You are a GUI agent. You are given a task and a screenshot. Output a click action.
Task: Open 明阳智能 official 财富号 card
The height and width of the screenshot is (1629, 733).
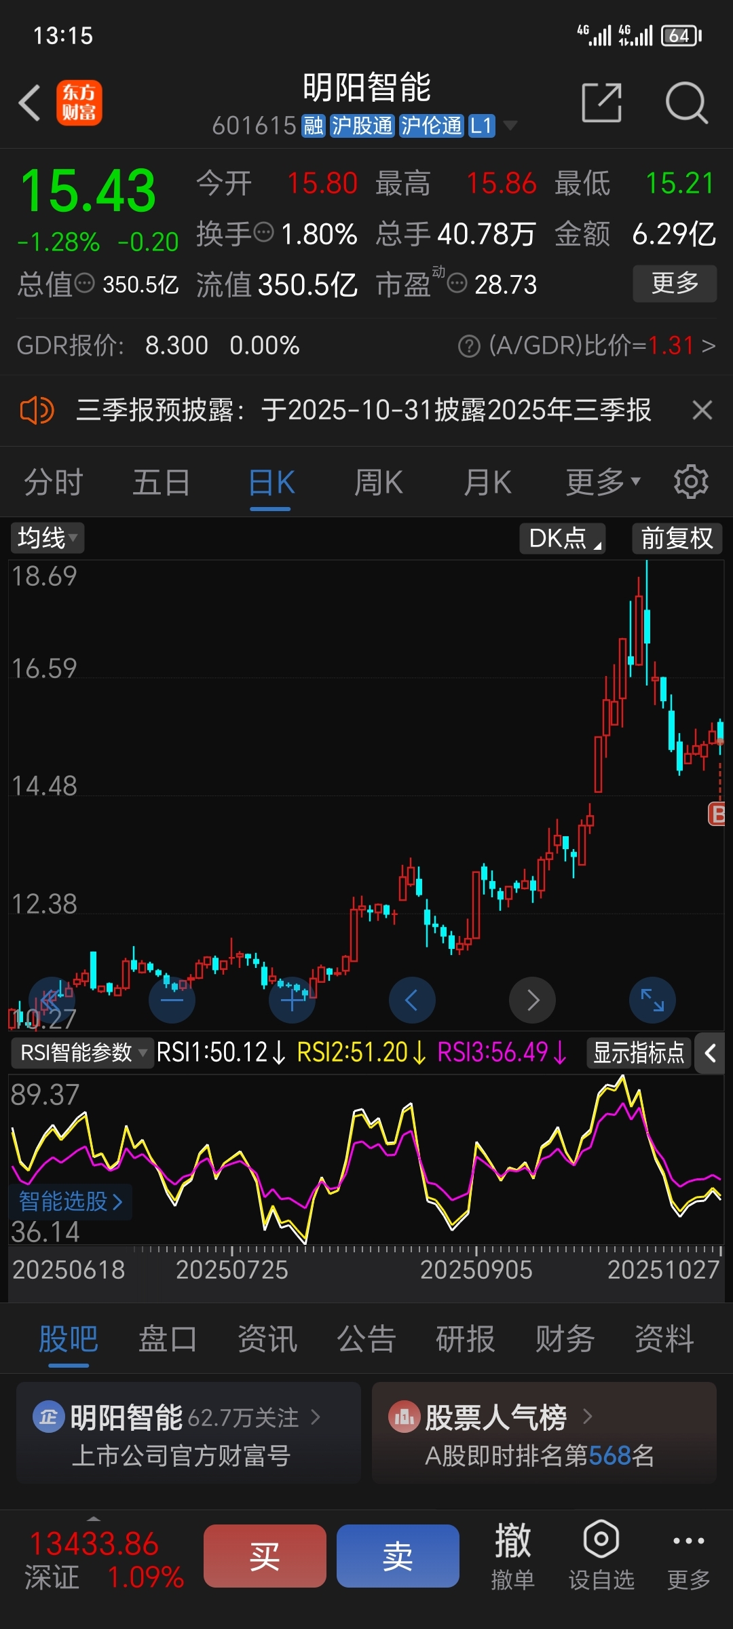coord(189,1434)
